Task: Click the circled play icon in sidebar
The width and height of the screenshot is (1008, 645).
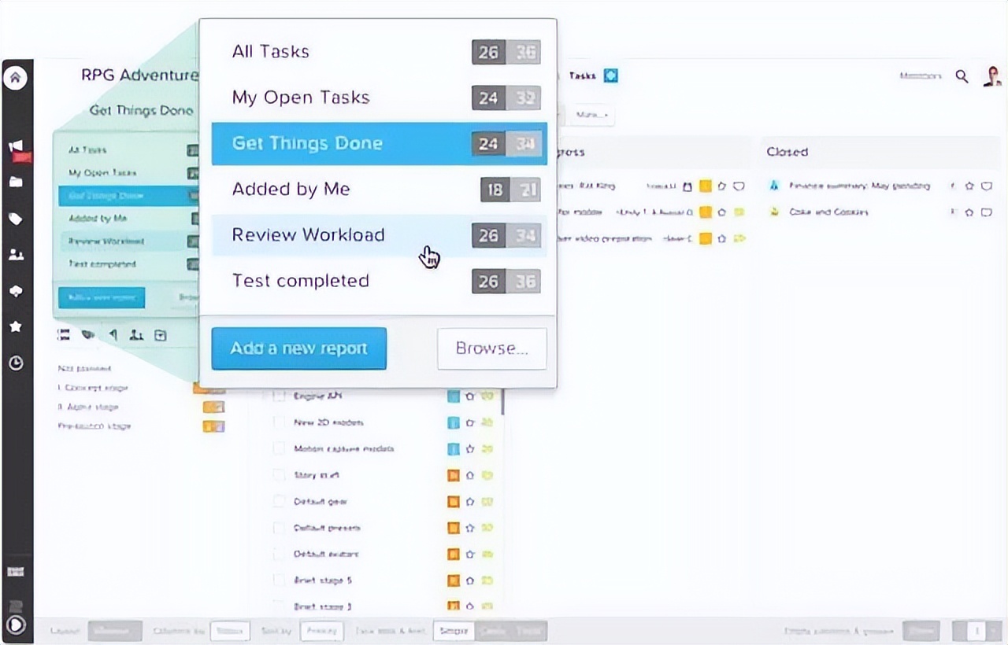Action: [16, 625]
